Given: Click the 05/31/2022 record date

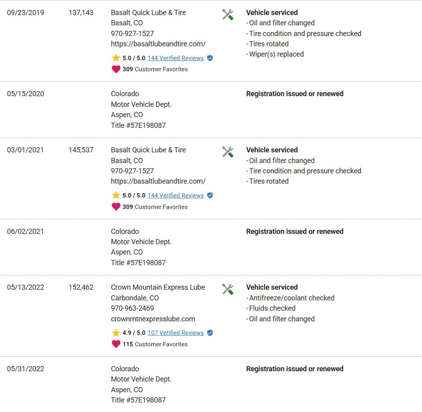Looking at the screenshot, I should coord(26,369).
